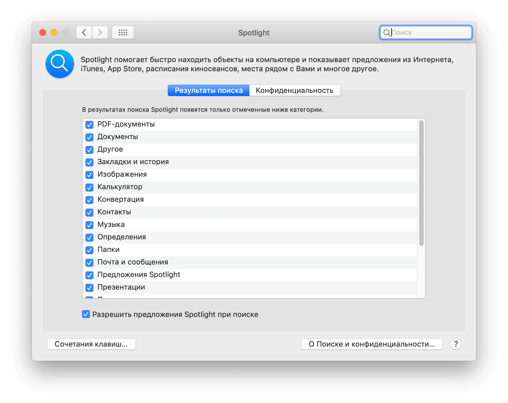Open help with the question mark button
The width and height of the screenshot is (508, 403).
[456, 344]
